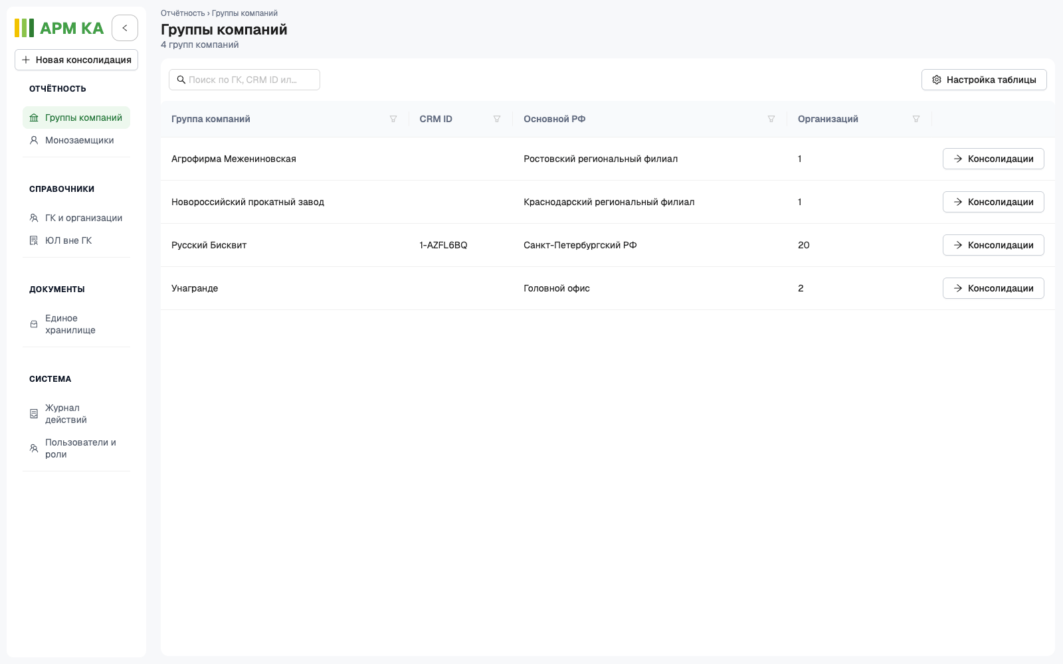The width and height of the screenshot is (1063, 664).
Task: Select the Унагранде group name
Action: (x=195, y=288)
